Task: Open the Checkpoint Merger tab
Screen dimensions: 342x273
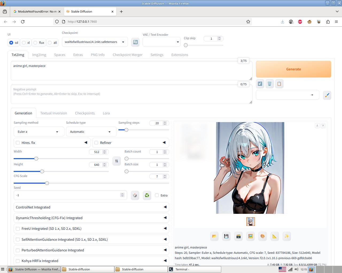Action: point(127,55)
